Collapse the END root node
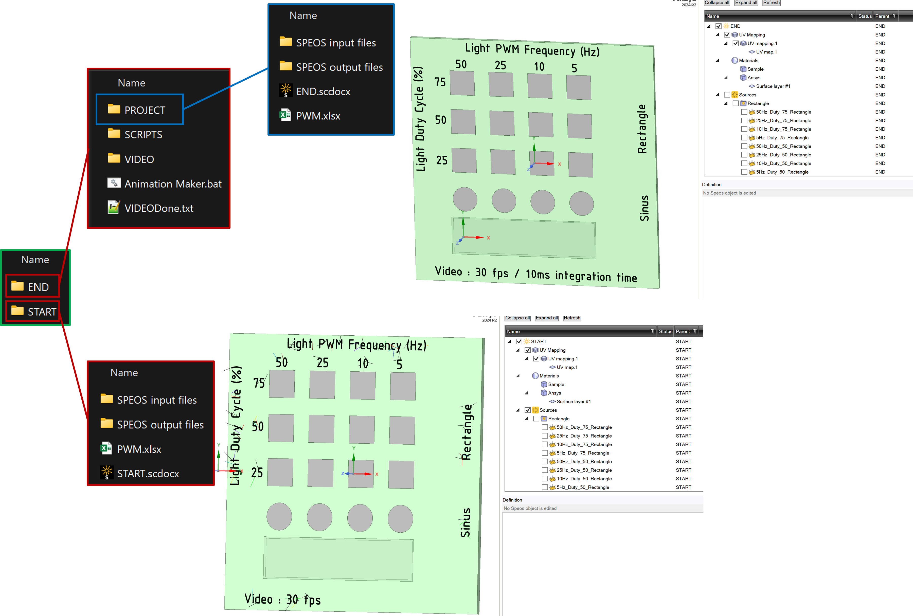 pyautogui.click(x=709, y=26)
